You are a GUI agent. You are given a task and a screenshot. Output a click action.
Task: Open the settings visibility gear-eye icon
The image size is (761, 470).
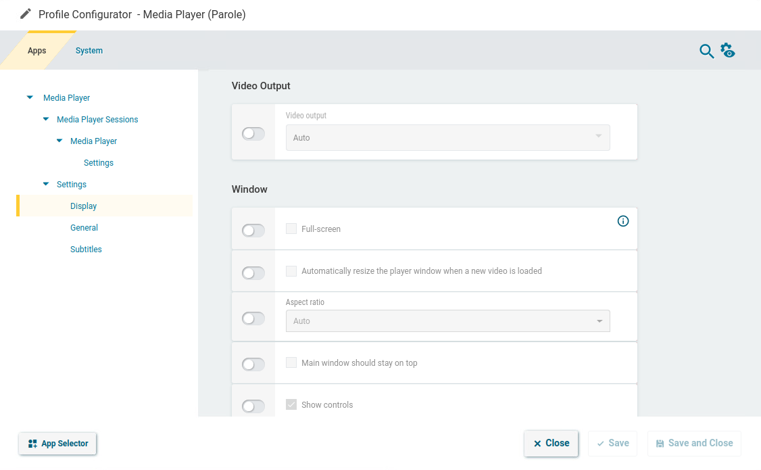pos(728,51)
